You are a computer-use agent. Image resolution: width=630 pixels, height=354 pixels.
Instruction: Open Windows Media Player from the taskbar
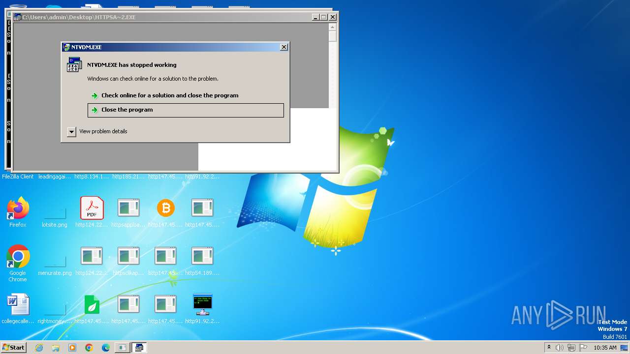(72, 348)
